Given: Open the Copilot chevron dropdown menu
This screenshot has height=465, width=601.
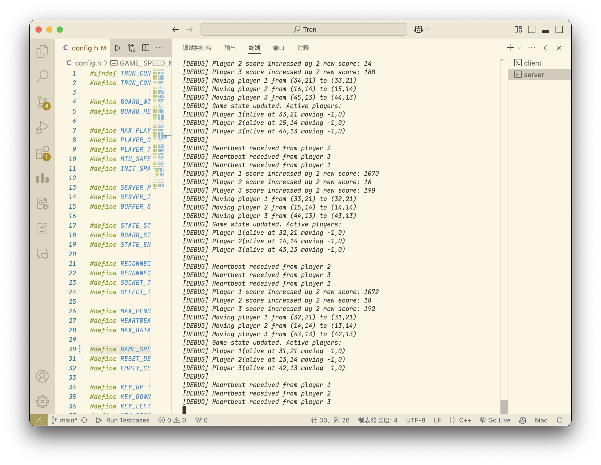Looking at the screenshot, I should point(427,29).
